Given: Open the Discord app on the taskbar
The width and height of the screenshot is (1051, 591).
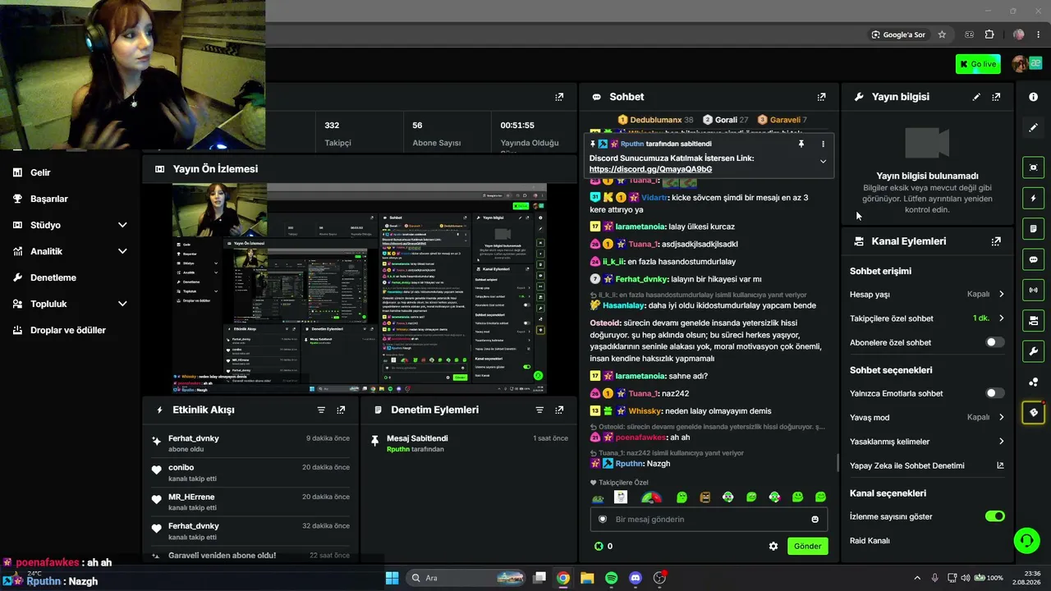Looking at the screenshot, I should point(636,578).
